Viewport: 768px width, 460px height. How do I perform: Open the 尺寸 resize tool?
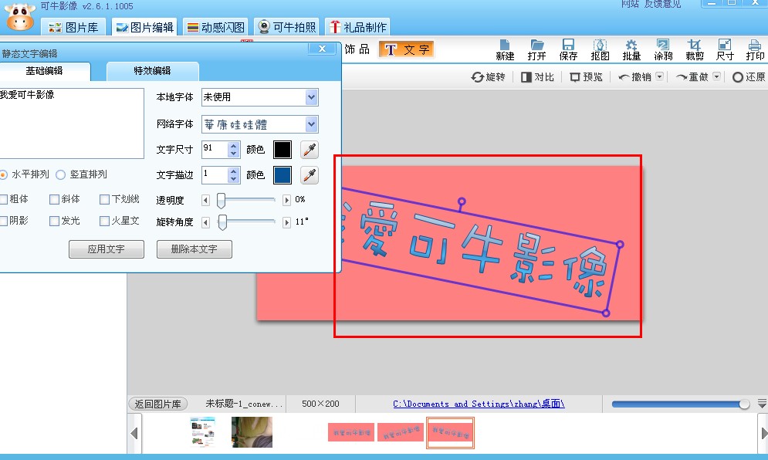click(x=725, y=50)
